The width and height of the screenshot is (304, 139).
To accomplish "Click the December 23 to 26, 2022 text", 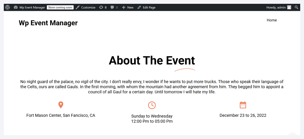I will tap(243, 115).
